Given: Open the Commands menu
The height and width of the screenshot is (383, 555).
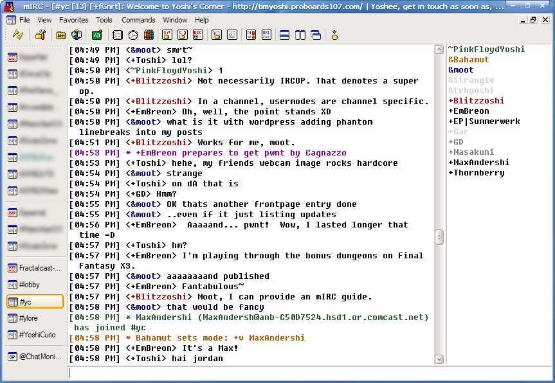Looking at the screenshot, I should (138, 20).
